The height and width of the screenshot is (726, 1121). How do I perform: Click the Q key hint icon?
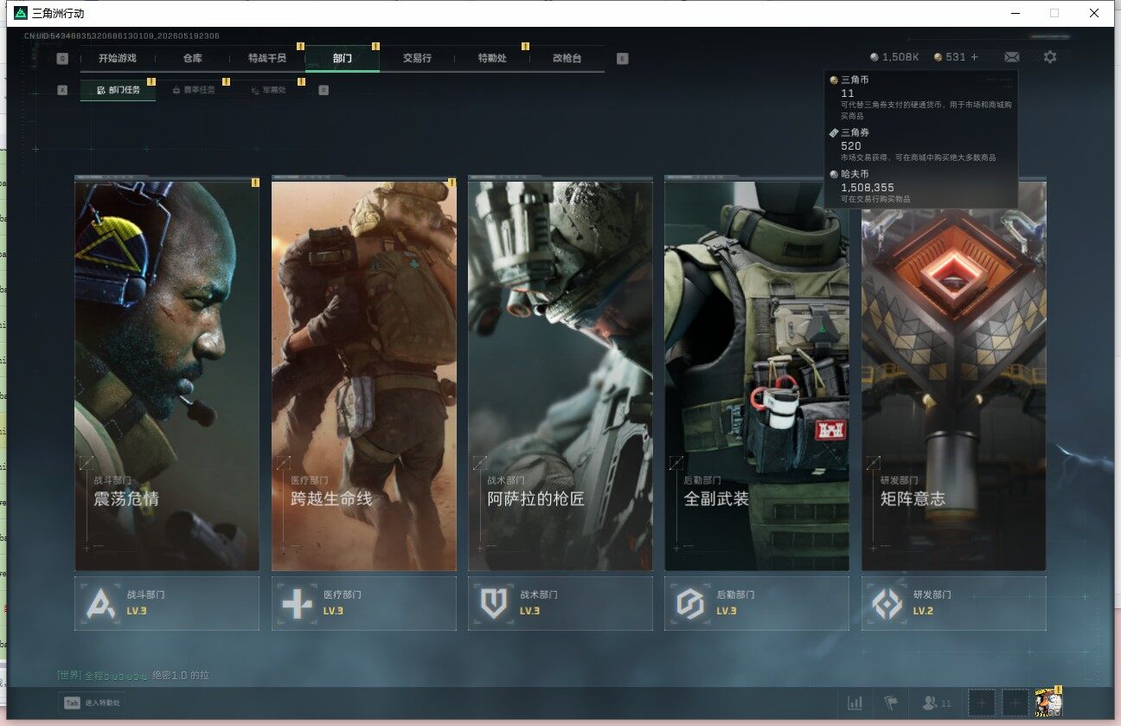(x=62, y=59)
